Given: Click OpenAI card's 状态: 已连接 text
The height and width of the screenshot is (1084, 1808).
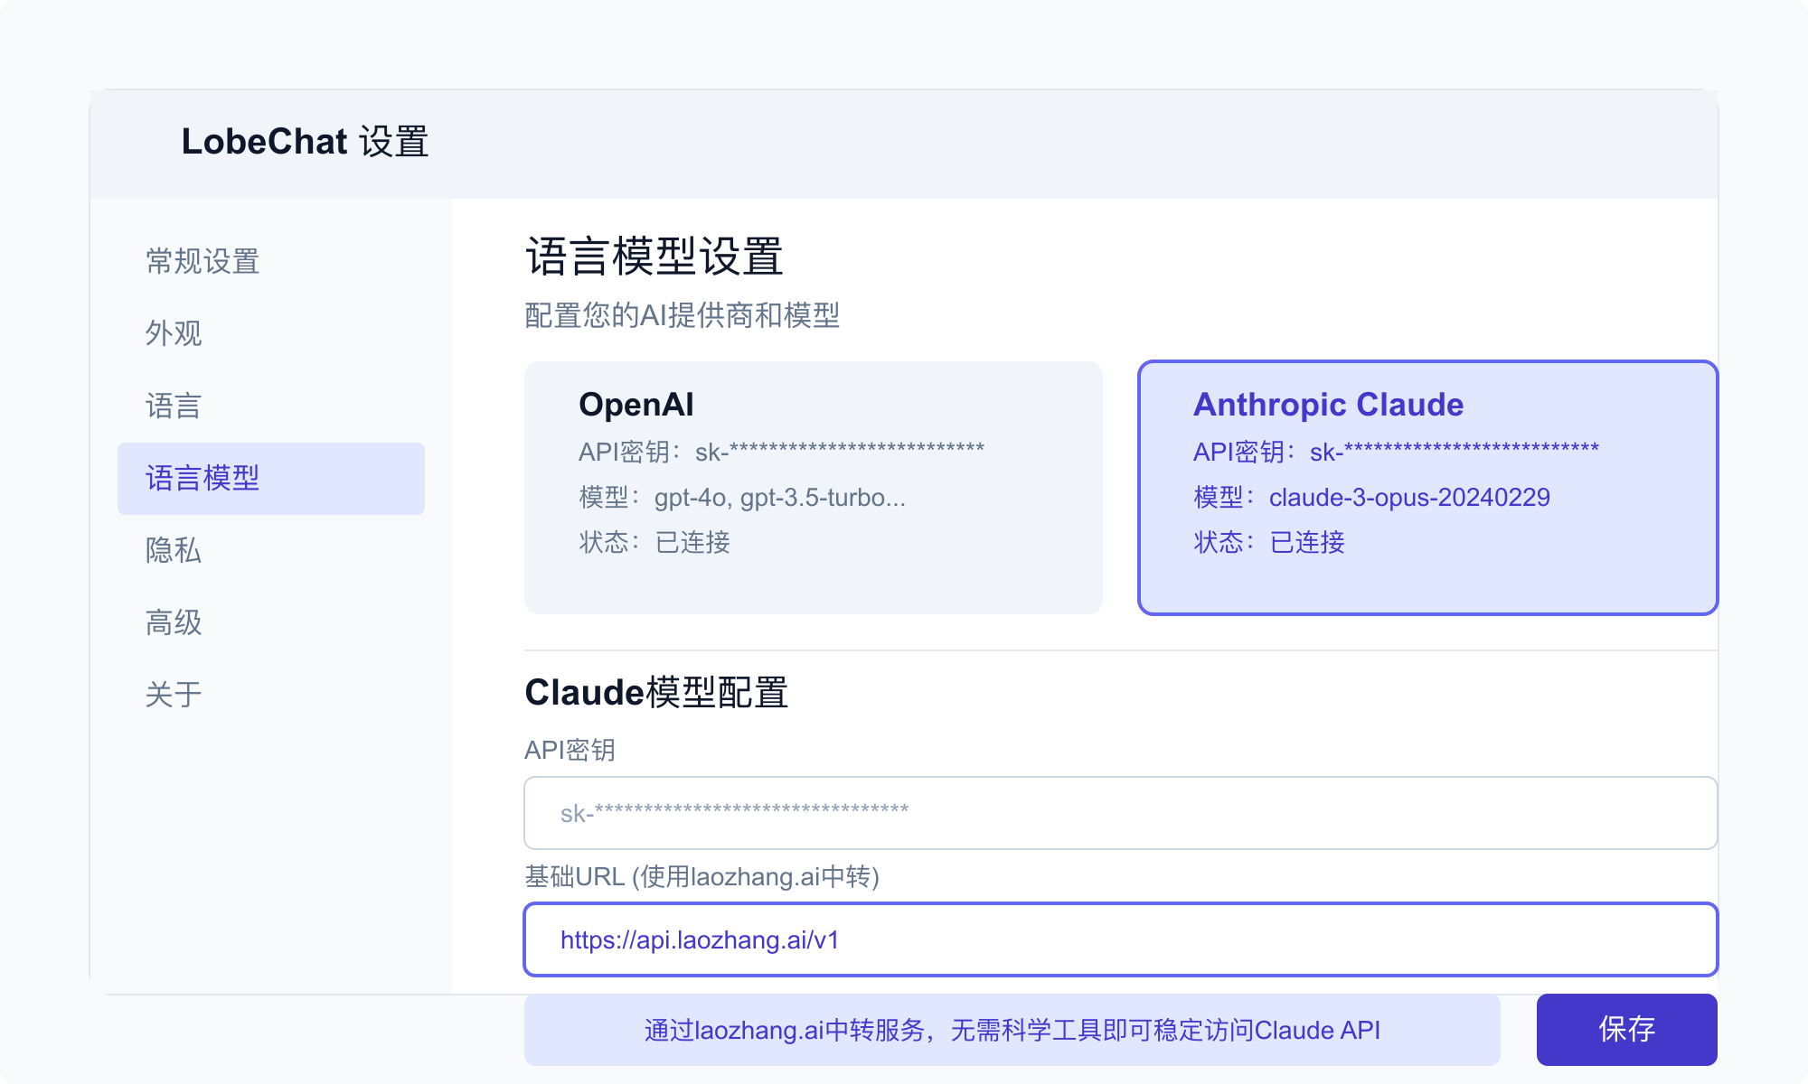Looking at the screenshot, I should (x=654, y=542).
